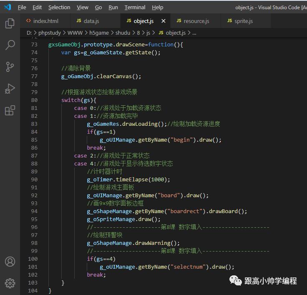Open the File menu

click(x=22, y=8)
